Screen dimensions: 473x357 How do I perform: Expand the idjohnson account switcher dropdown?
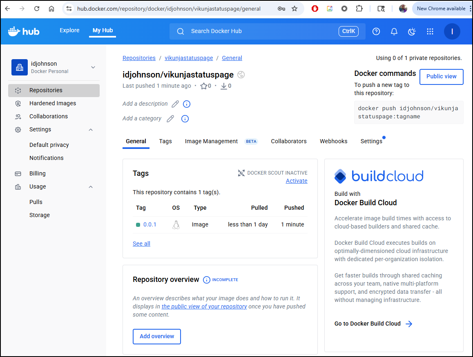click(93, 67)
